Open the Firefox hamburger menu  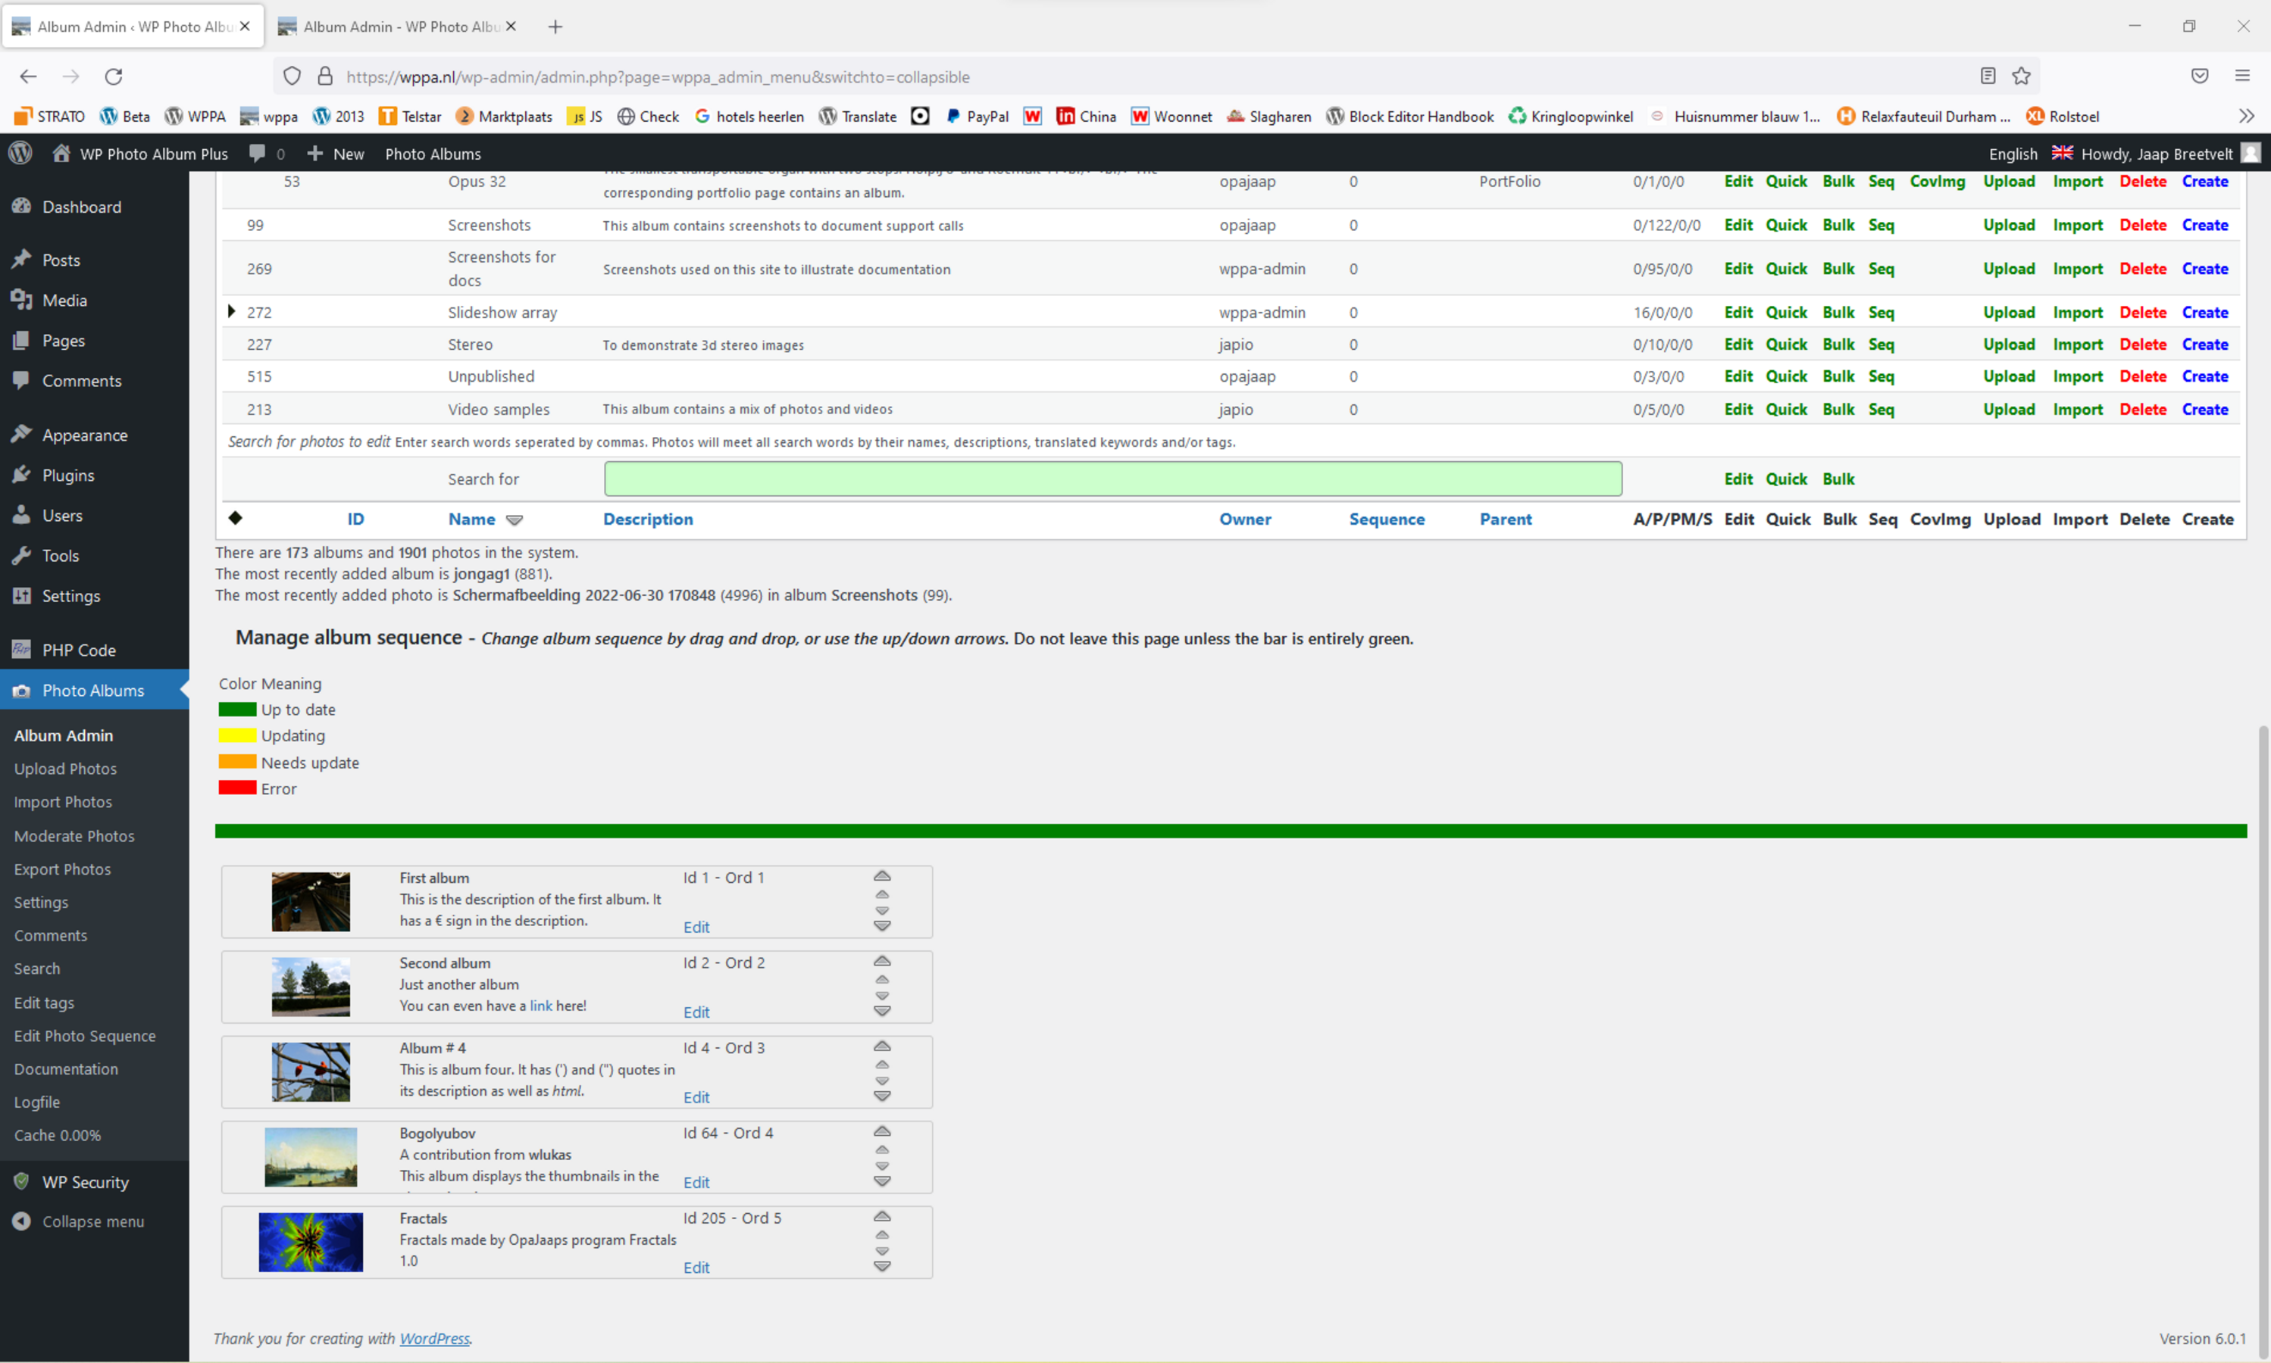point(2242,76)
